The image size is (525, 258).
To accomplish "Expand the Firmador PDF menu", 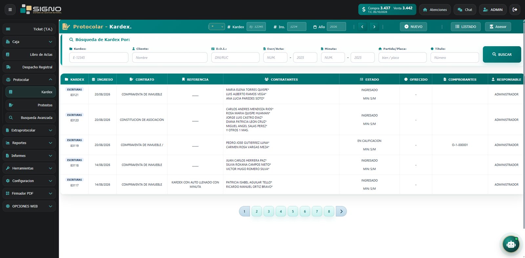I will 29,193.
